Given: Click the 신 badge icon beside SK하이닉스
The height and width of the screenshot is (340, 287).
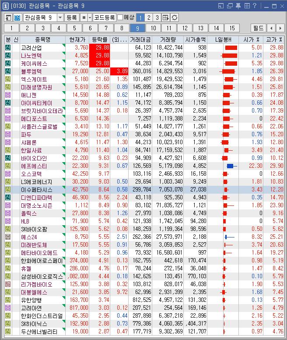Looking at the screenshot, I should (x=8, y=323).
